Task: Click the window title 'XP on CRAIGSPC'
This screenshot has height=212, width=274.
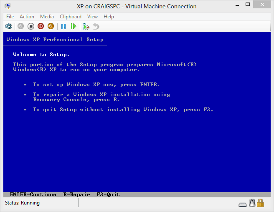Action: 137,6
